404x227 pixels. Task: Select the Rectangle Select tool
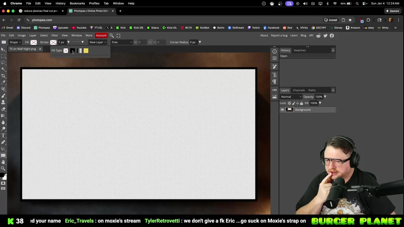tap(3, 56)
